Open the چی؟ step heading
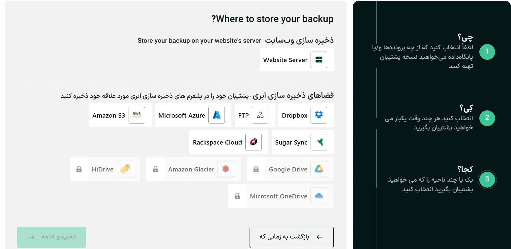The height and width of the screenshot is (249, 511). click(465, 37)
